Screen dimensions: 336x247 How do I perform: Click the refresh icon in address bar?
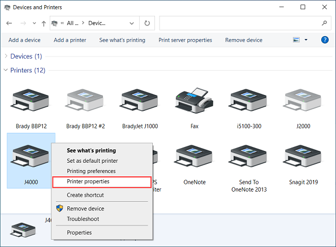tap(147, 23)
